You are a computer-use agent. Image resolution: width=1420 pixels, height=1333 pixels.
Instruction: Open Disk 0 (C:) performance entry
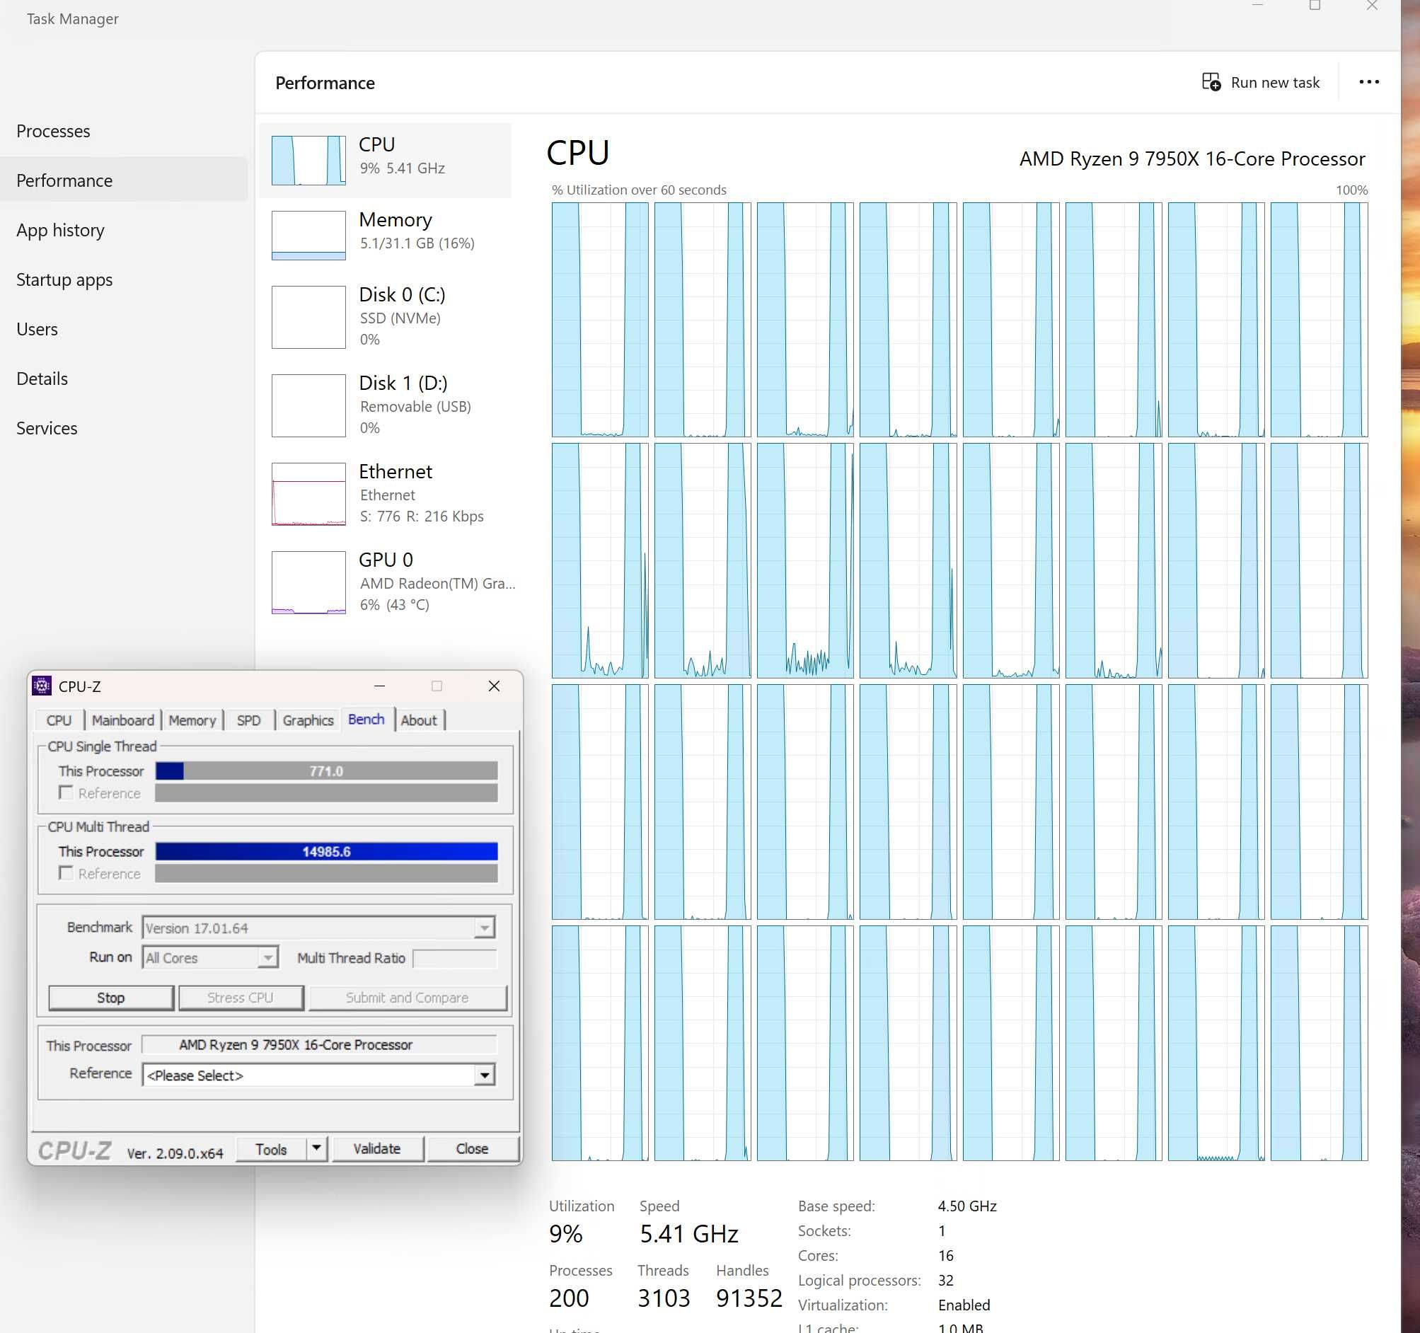tap(386, 316)
